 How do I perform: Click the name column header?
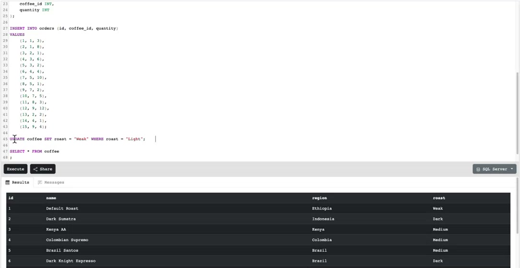point(51,198)
